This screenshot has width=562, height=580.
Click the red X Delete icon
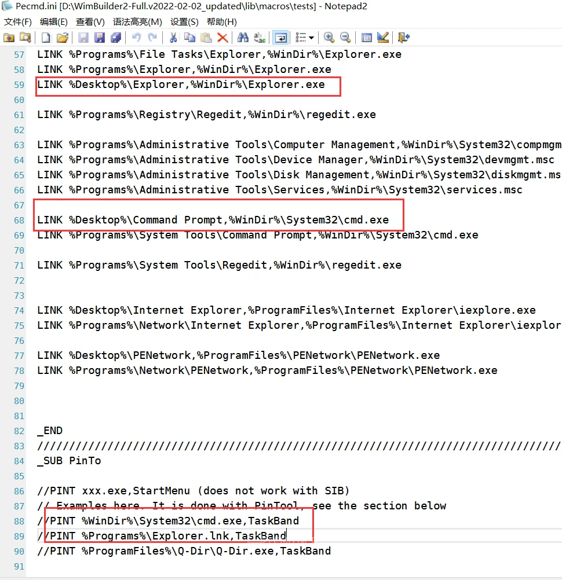222,38
